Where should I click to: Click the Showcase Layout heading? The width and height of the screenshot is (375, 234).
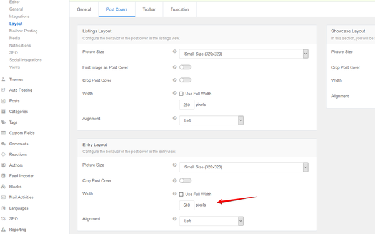click(x=348, y=31)
